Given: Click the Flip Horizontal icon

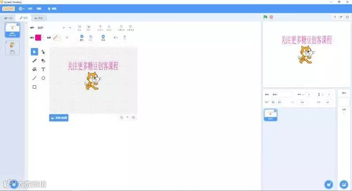Looking at the screenshot, I should [x=115, y=37].
